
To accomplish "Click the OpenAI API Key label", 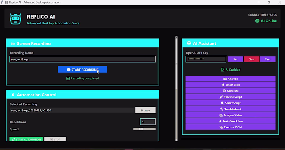I will [197, 53].
